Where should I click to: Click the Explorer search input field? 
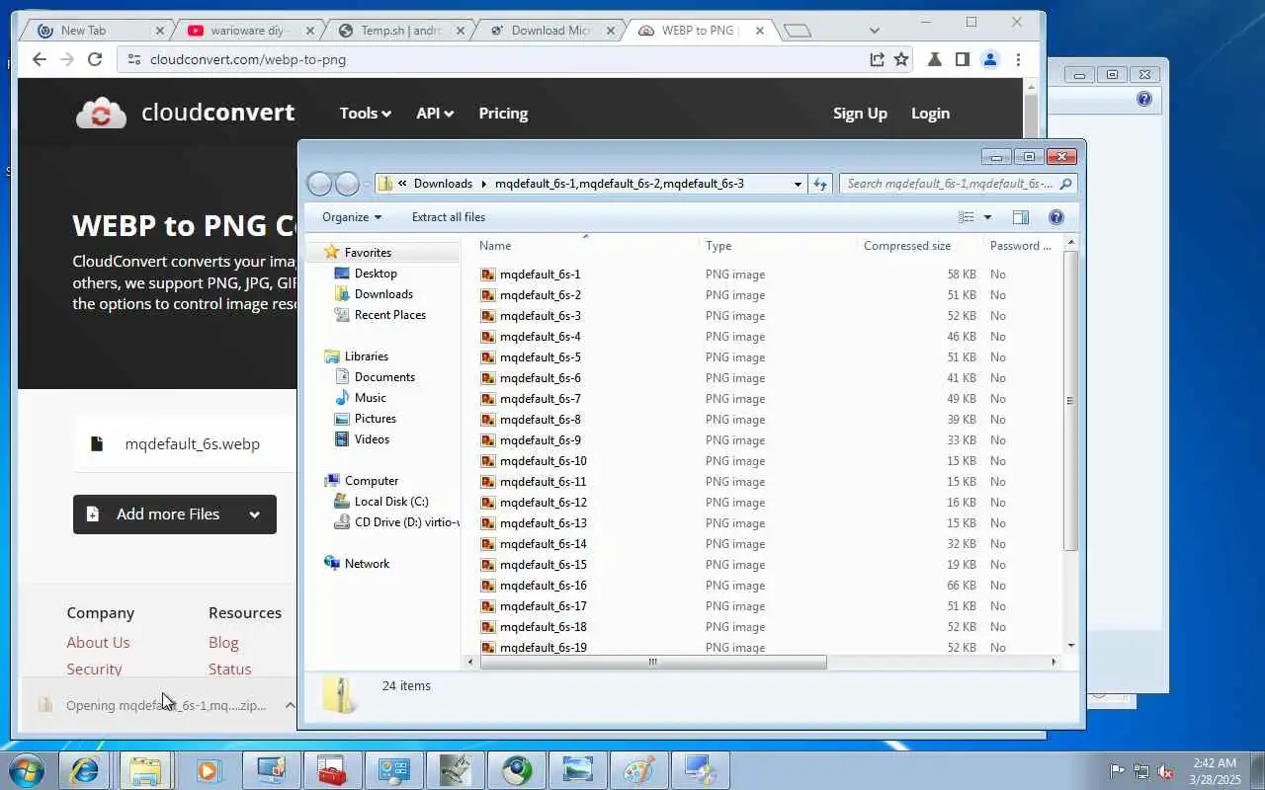coord(949,184)
